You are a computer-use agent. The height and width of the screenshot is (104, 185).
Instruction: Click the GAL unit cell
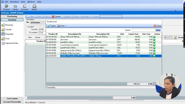pyautogui.click(x=122, y=48)
